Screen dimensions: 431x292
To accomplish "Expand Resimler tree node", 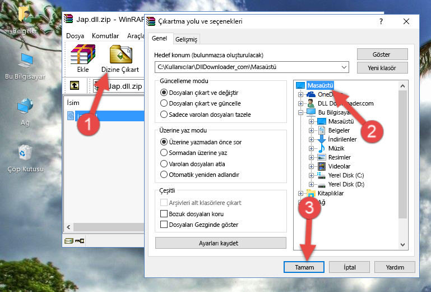I will tap(311, 157).
